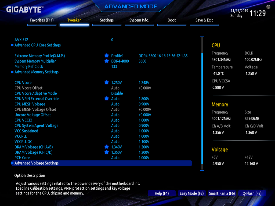Select the Memory Ref Clock label
This screenshot has width=275, height=206.
tap(29, 67)
